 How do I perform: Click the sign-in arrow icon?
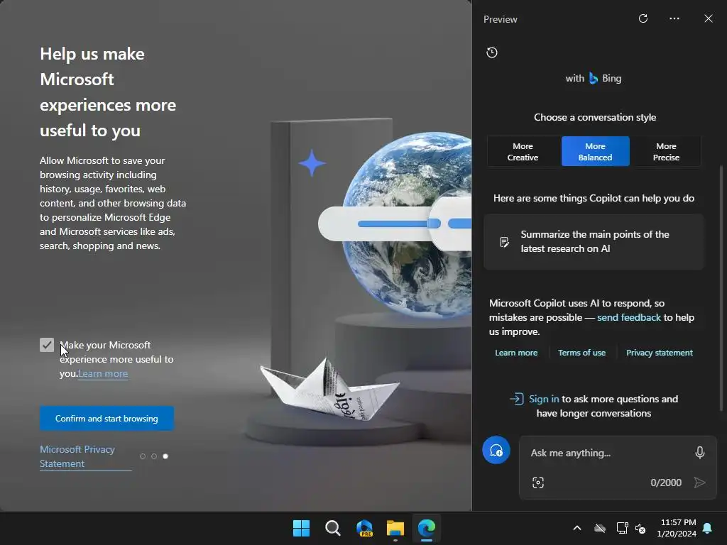[x=517, y=399]
